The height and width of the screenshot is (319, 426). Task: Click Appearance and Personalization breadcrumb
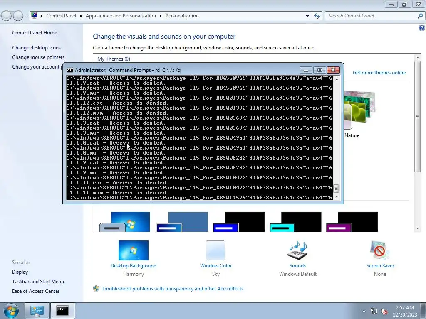[121, 16]
